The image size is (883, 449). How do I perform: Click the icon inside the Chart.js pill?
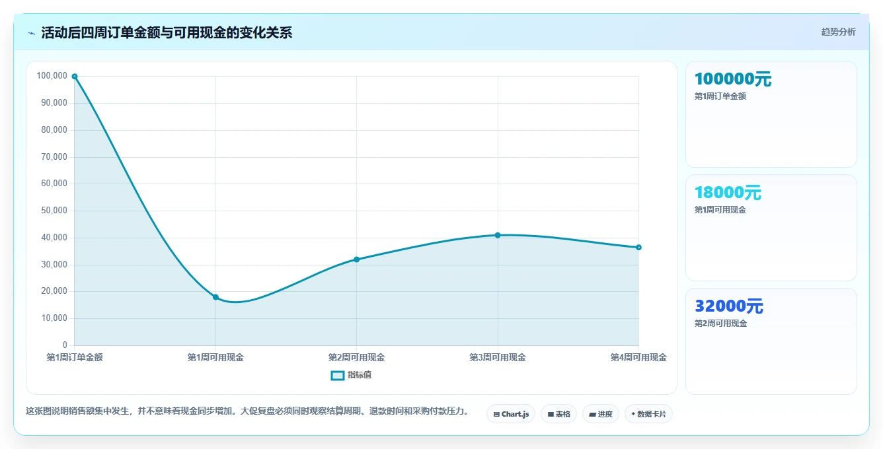pos(496,415)
